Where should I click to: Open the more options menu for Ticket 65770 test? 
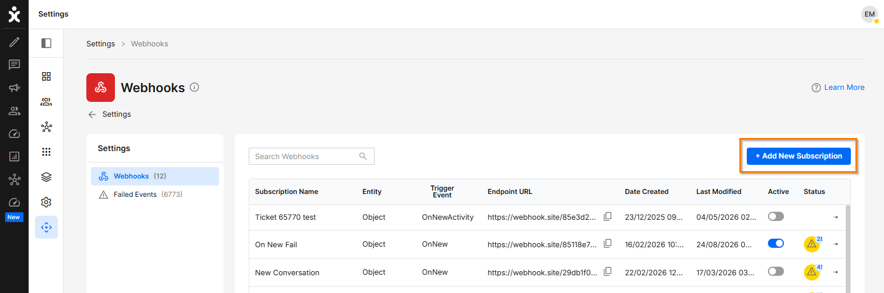[835, 217]
